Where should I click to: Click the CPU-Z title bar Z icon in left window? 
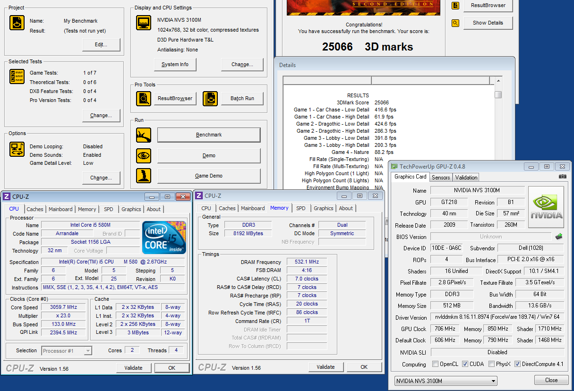7,196
